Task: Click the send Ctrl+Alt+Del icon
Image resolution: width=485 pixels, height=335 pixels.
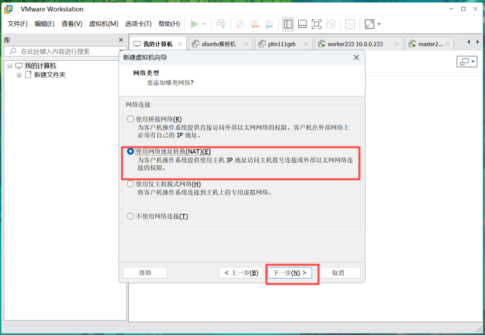Action: pos(221,24)
